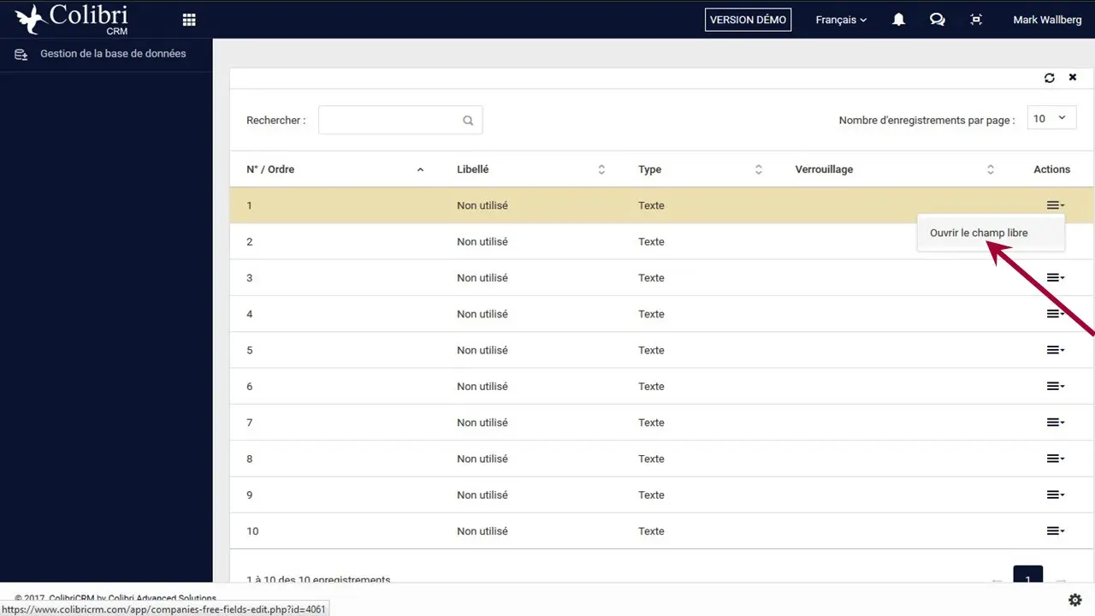Open the Français language dropdown
This screenshot has width=1095, height=616.
(841, 20)
